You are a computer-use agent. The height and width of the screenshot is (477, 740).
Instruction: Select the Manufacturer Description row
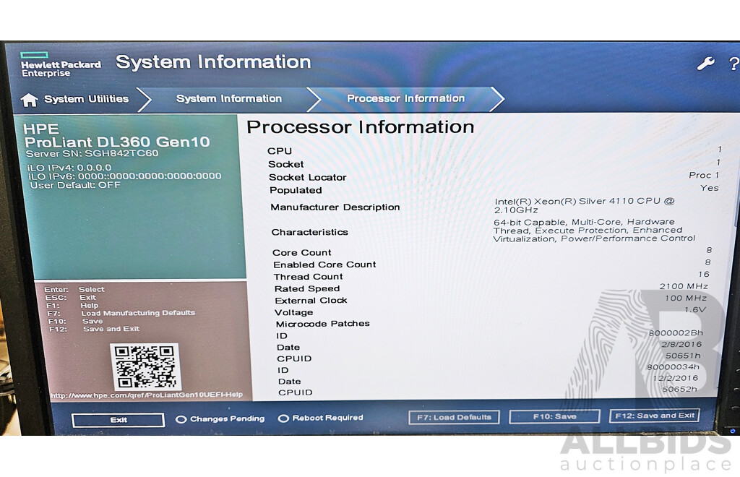(335, 207)
